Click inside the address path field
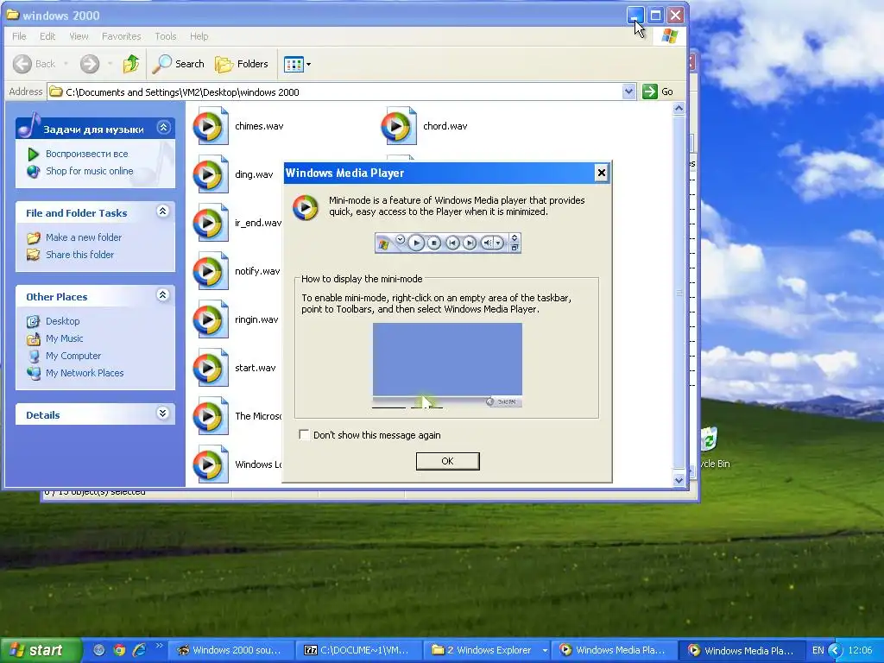The height and width of the screenshot is (663, 884). [335, 92]
